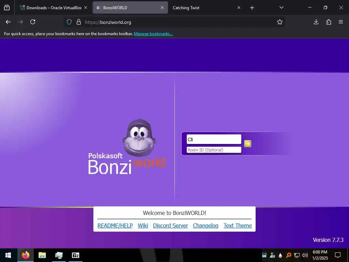Open the 7-Zip taskbar icon
Image resolution: width=349 pixels, height=262 pixels.
75,255
